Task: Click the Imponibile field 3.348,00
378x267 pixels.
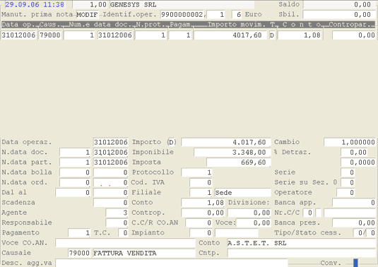Action: 232,153
